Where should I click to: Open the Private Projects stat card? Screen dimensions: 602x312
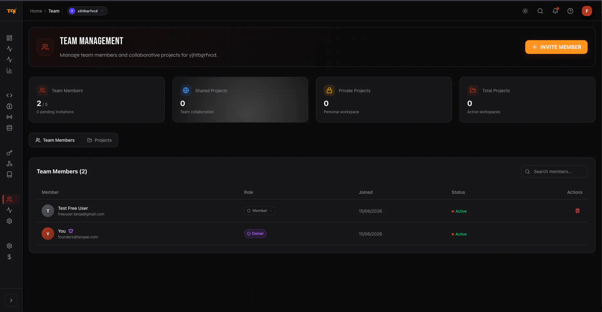tap(384, 100)
